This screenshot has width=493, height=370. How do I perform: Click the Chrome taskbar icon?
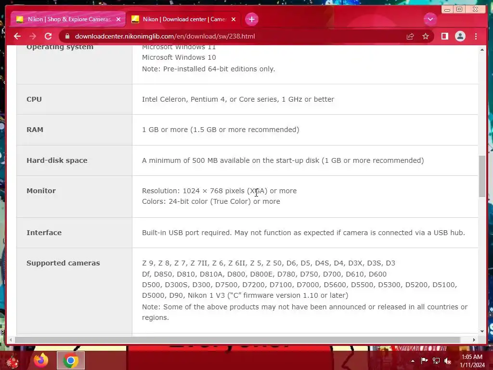click(71, 360)
